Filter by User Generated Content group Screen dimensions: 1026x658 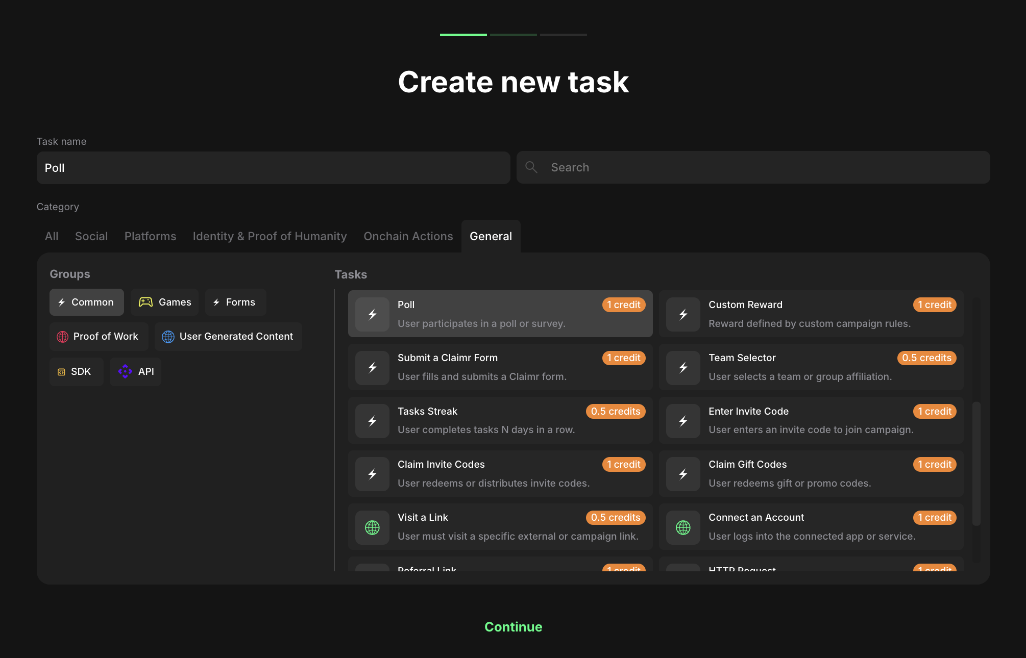point(228,337)
